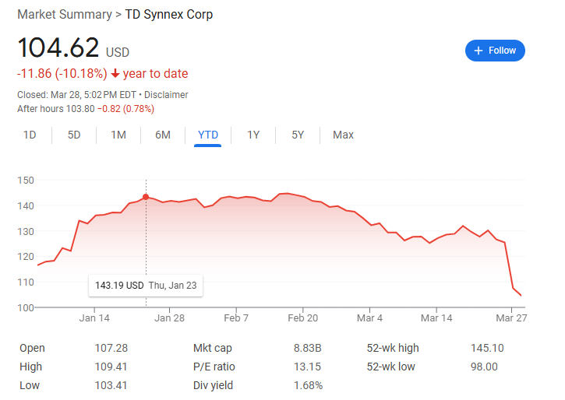This screenshot has width=565, height=400.
Task: Open the Disclaimer link
Action: (166, 95)
